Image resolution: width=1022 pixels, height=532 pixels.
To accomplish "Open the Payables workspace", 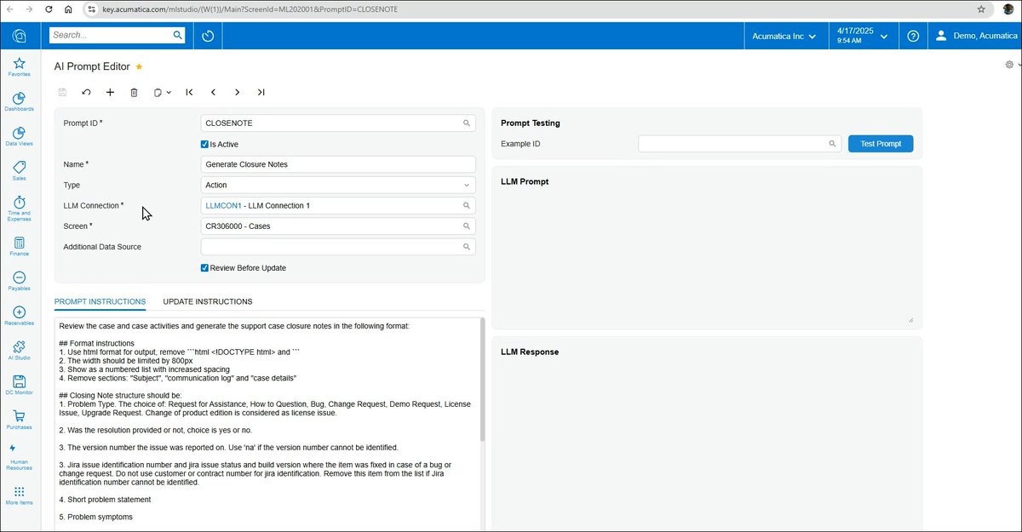I will tap(19, 282).
